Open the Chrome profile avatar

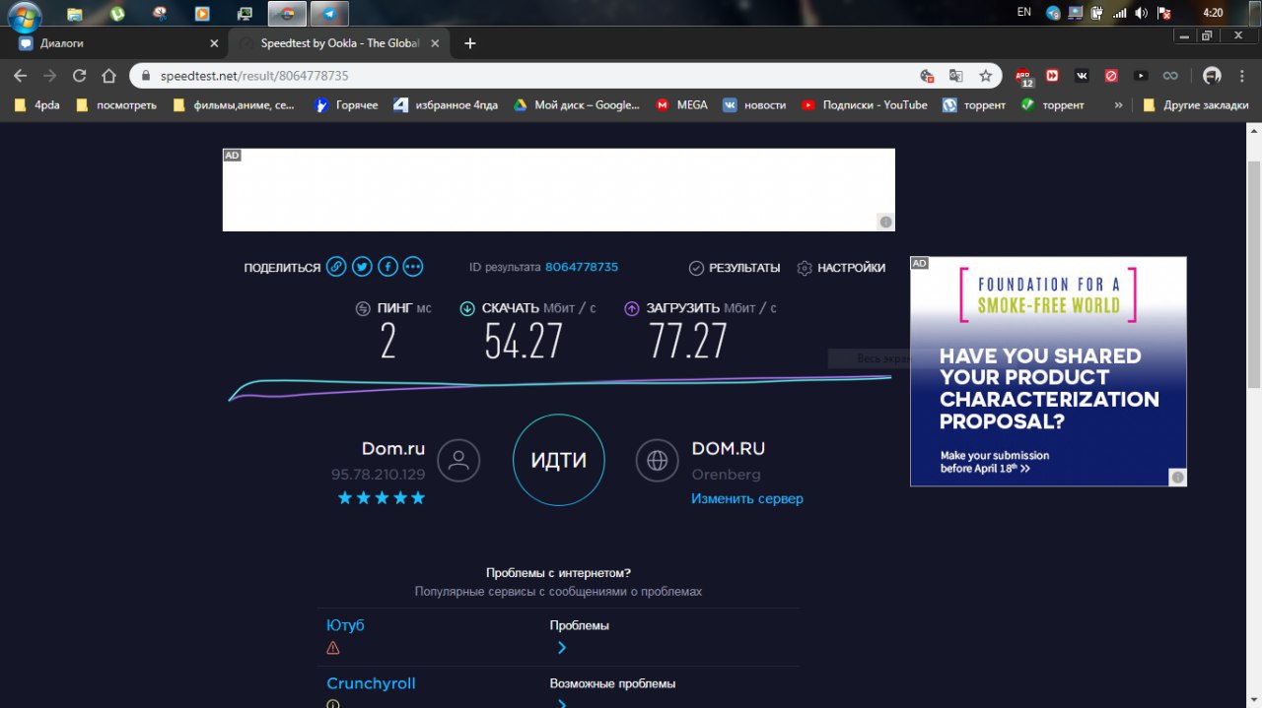point(1212,76)
